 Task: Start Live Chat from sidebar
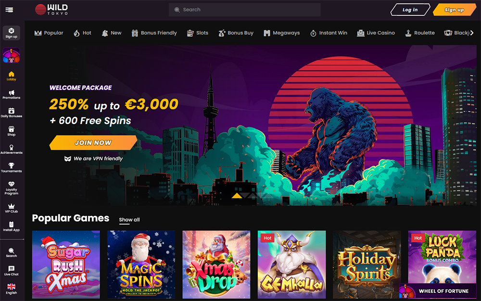click(x=12, y=271)
